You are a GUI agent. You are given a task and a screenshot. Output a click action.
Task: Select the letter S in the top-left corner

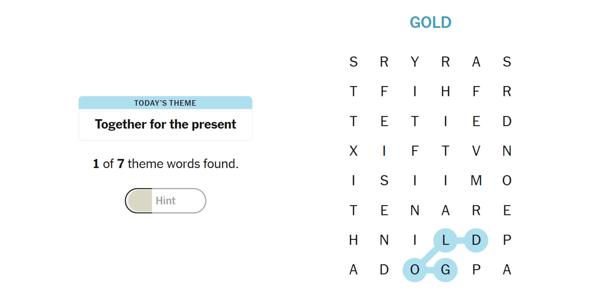click(353, 62)
